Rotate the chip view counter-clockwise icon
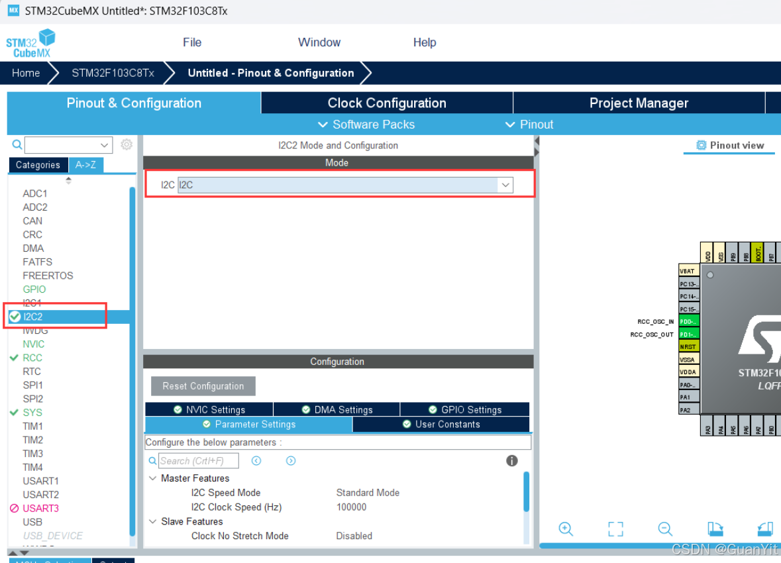 click(x=765, y=529)
